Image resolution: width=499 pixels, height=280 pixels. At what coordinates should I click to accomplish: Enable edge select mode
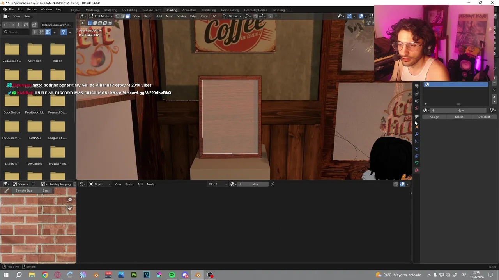[122, 16]
